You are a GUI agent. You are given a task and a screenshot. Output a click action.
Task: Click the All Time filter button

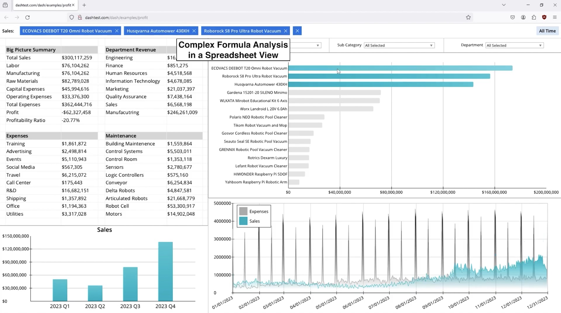[547, 31]
